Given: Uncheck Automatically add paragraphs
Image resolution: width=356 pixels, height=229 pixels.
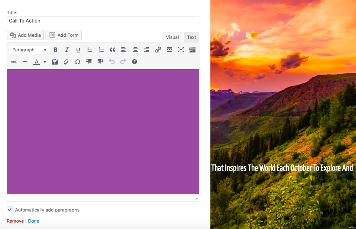Looking at the screenshot, I should [x=10, y=210].
